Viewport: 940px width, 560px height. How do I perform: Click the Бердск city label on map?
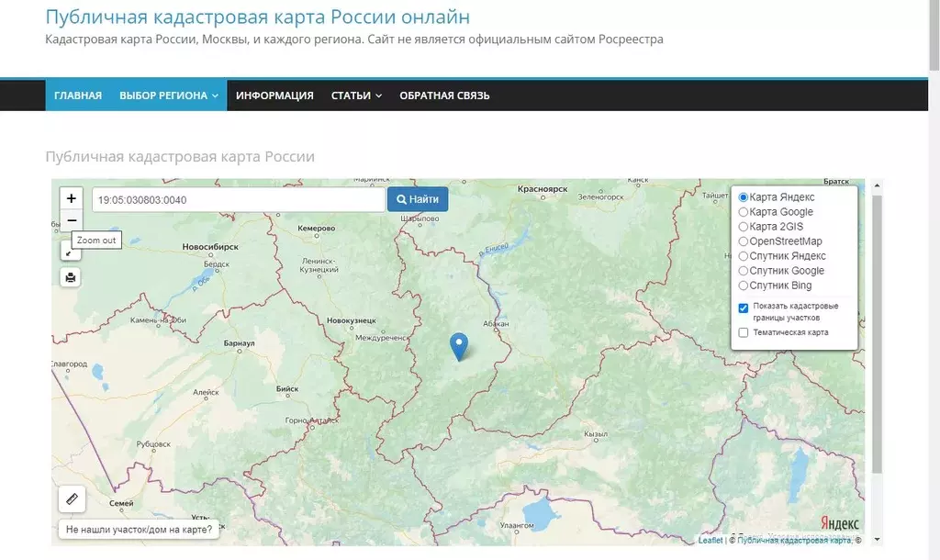coord(217,264)
